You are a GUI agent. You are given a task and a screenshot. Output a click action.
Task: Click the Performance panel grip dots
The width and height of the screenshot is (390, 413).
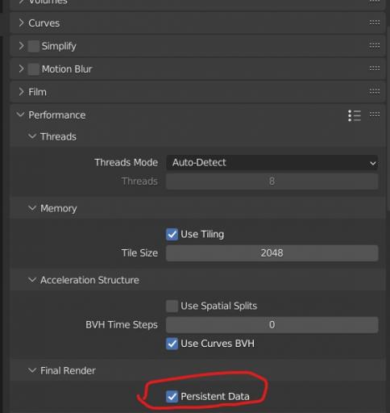375,115
